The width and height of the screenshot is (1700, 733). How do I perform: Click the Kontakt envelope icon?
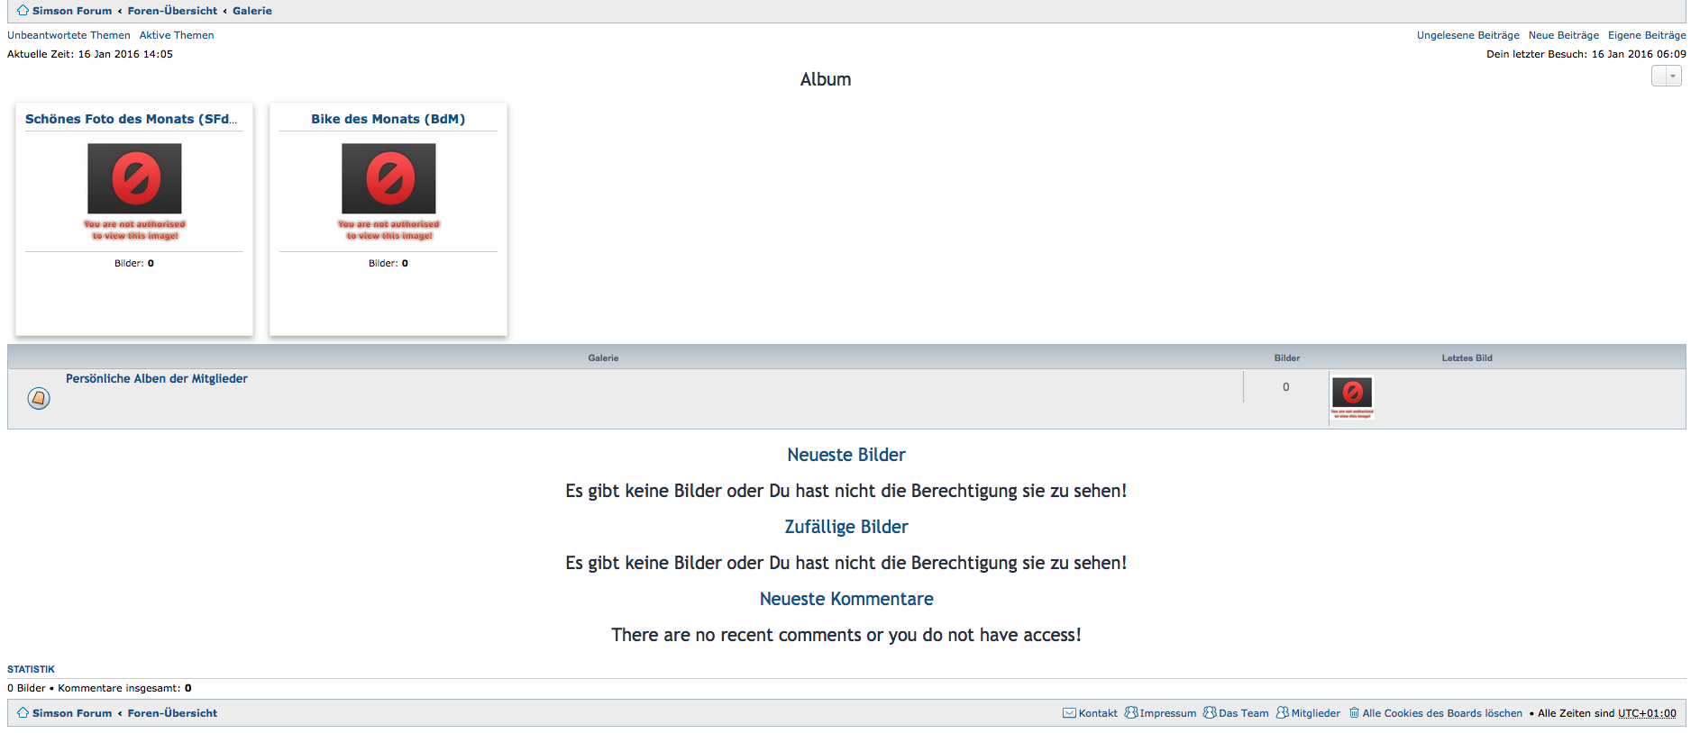[1069, 713]
